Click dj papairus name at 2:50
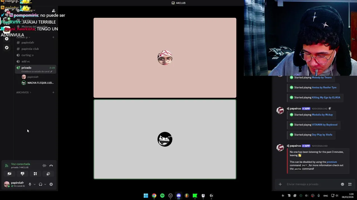The width and height of the screenshot is (357, 200). pyautogui.click(x=294, y=146)
